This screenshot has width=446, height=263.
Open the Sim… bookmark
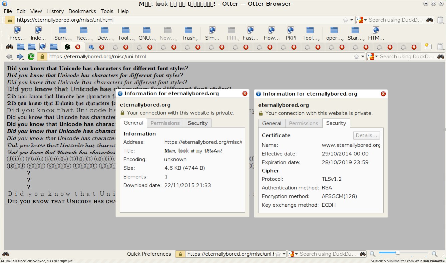pyautogui.click(x=212, y=34)
